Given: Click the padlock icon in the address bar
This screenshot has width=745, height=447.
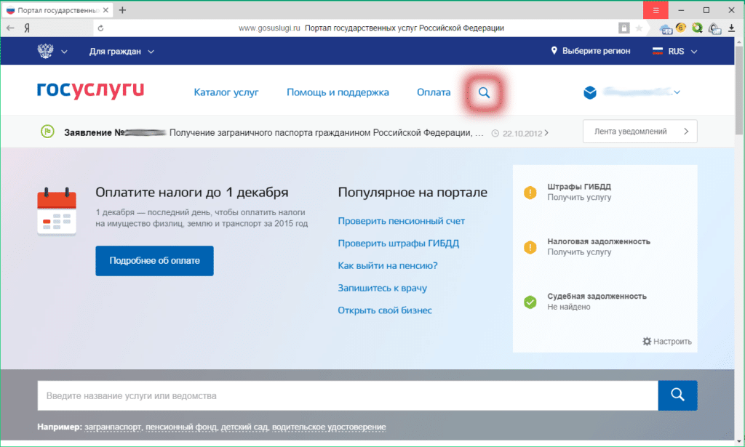Looking at the screenshot, I should point(624,28).
